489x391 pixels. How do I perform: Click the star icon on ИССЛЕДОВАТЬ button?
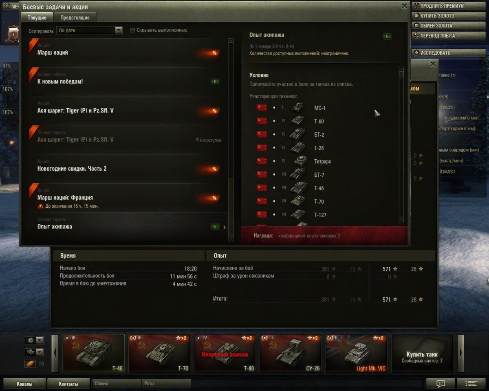tap(416, 53)
